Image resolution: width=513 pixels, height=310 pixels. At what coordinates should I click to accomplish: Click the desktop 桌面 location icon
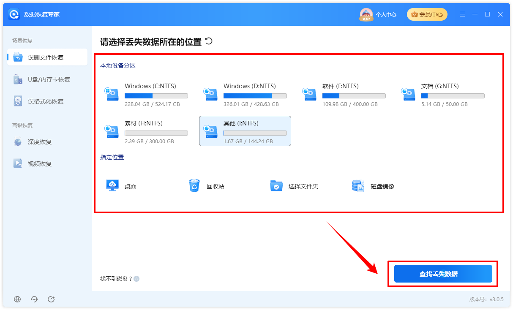pyautogui.click(x=112, y=186)
